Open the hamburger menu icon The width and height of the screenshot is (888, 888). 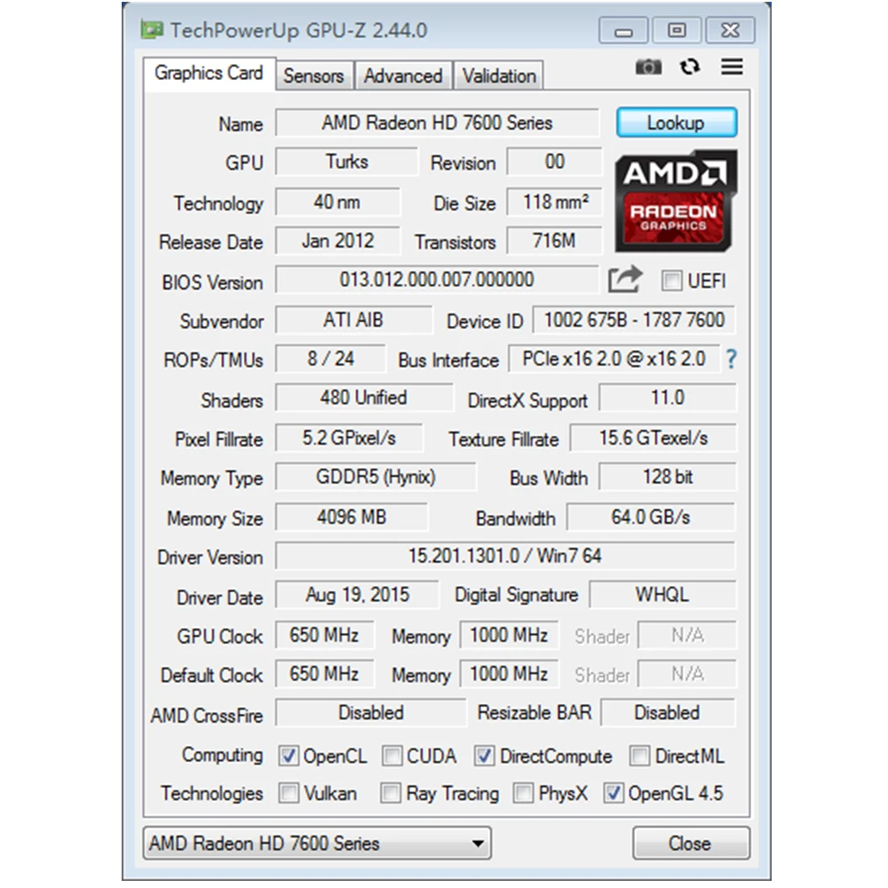click(x=732, y=67)
